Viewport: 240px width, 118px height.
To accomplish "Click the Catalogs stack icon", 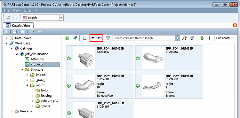I will coord(17,49).
